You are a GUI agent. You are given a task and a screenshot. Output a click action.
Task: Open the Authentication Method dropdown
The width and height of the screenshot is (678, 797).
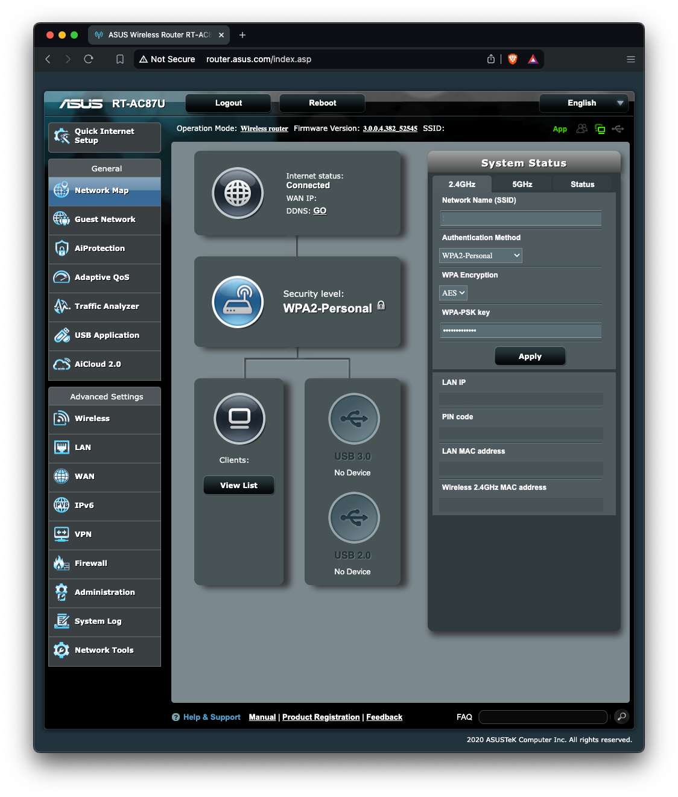(x=481, y=256)
